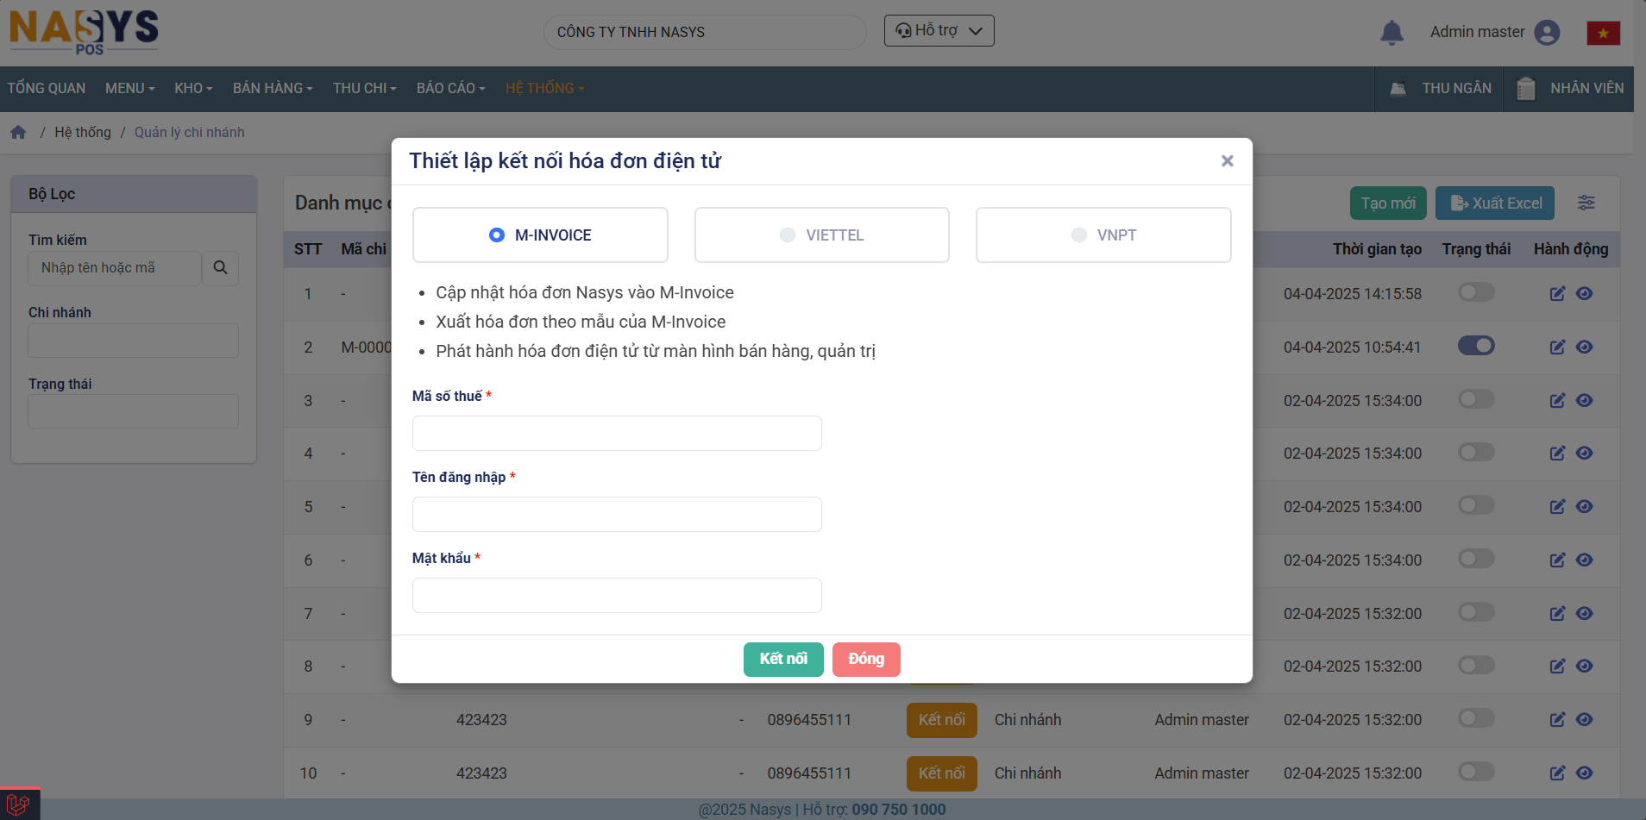Click the Xuất Excel button
Image resolution: width=1646 pixels, height=820 pixels.
1495,203
